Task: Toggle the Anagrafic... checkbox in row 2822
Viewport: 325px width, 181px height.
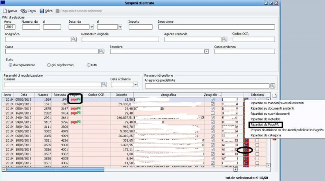Action: (x=212, y=113)
